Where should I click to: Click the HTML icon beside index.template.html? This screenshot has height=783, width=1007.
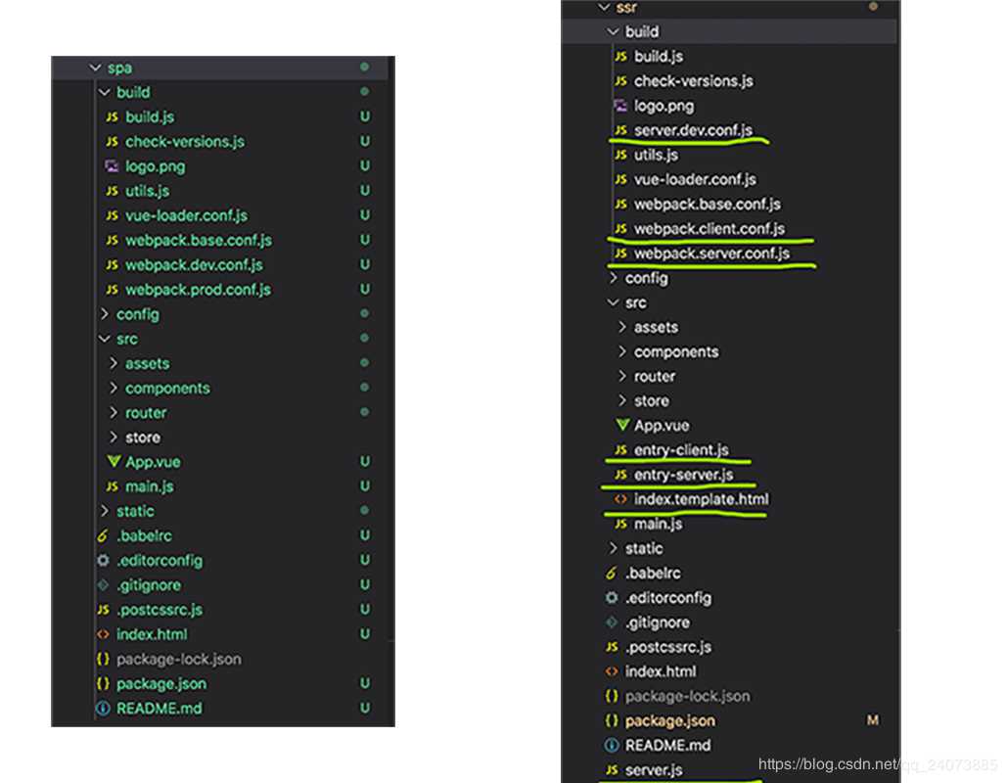coord(619,499)
